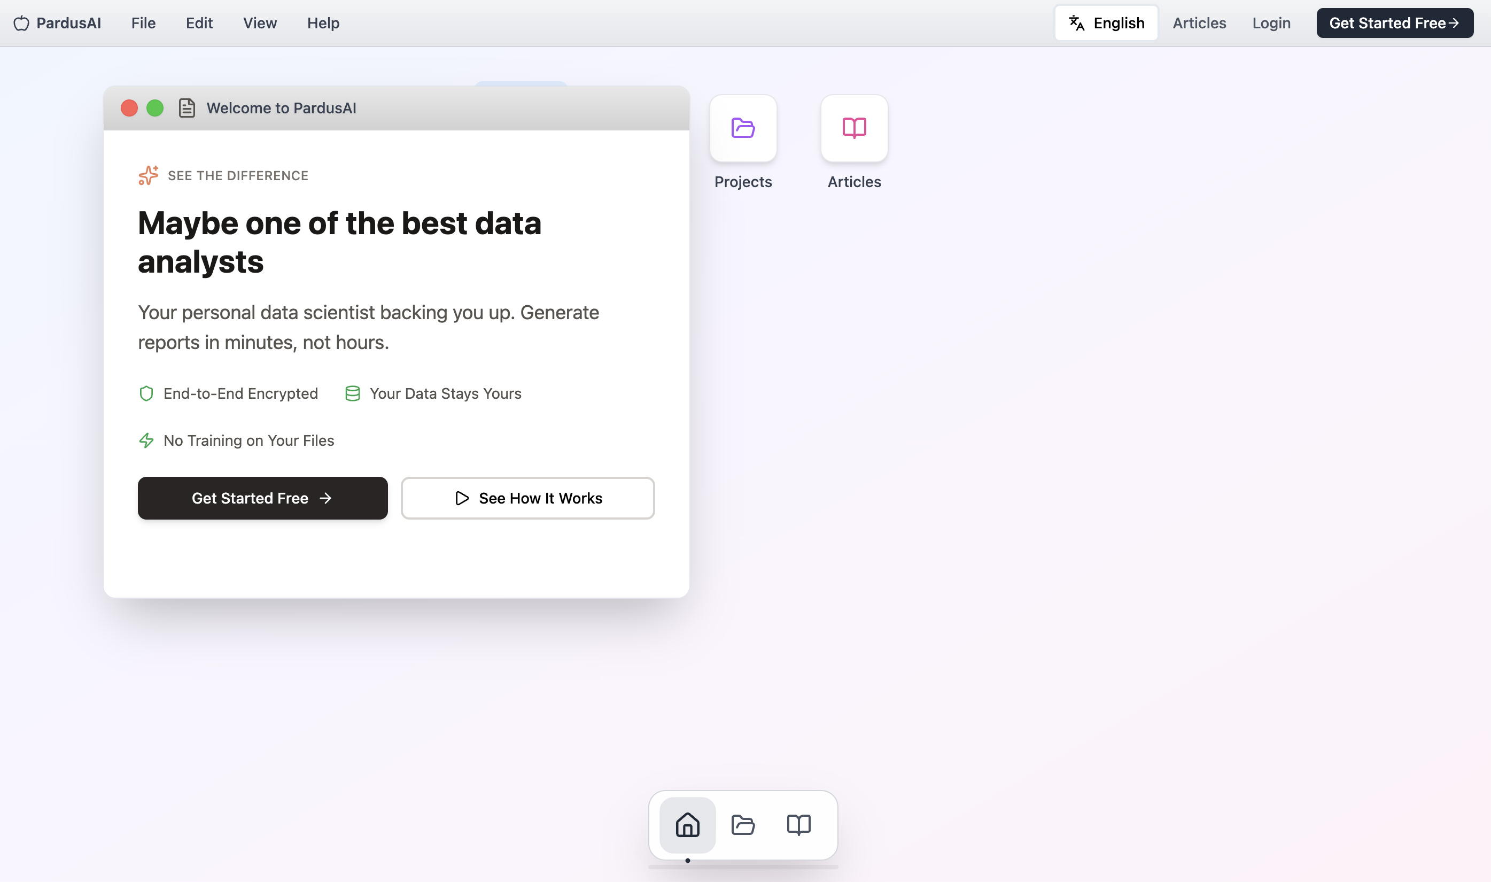1491x882 pixels.
Task: Select the Home icon in the bottom dock
Action: tap(687, 824)
